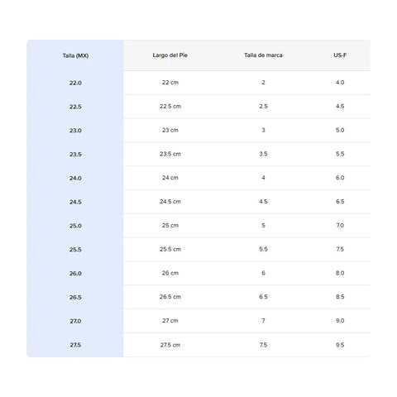The height and width of the screenshot is (397, 397).
Task: Click brand size value 4.5
Action: (263, 202)
